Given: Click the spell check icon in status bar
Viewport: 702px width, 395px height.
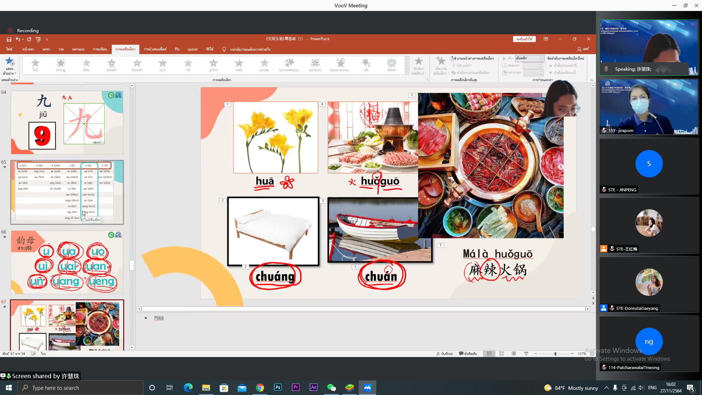Looking at the screenshot, I should pyautogui.click(x=33, y=354).
